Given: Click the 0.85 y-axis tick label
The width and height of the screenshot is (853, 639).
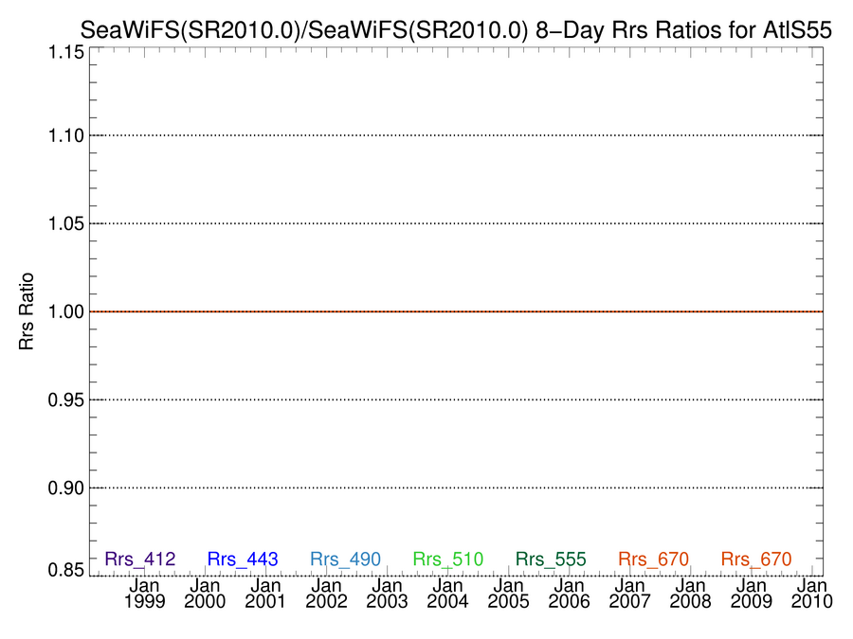Looking at the screenshot, I should click(x=66, y=570).
